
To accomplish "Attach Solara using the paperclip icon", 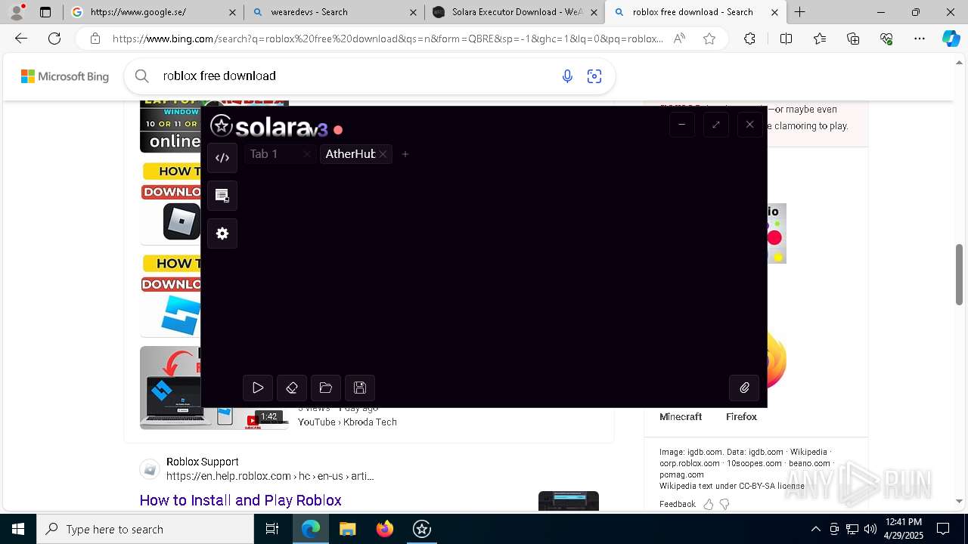I will (744, 388).
